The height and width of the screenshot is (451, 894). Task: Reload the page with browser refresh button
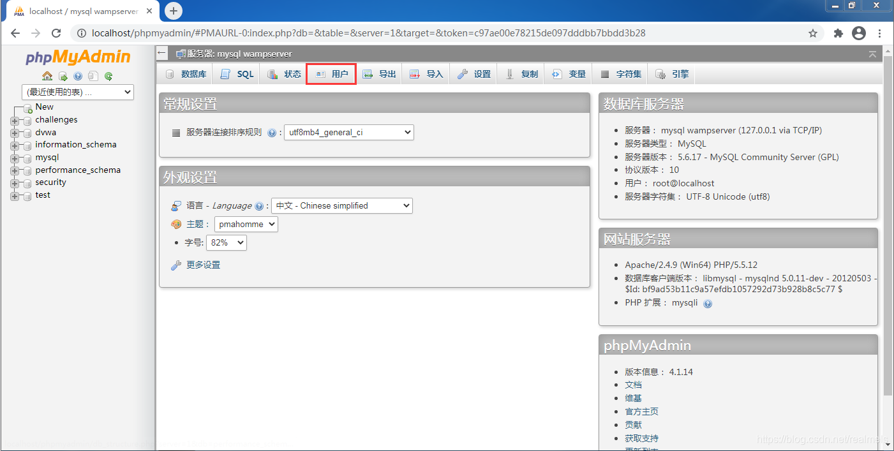56,33
